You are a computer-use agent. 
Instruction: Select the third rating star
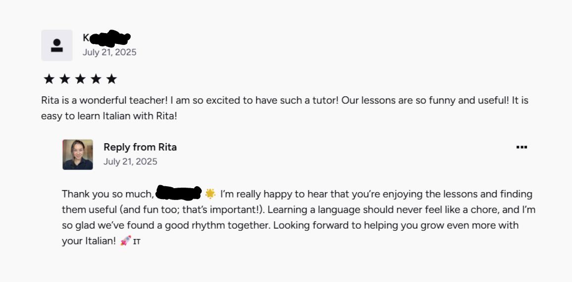point(80,79)
